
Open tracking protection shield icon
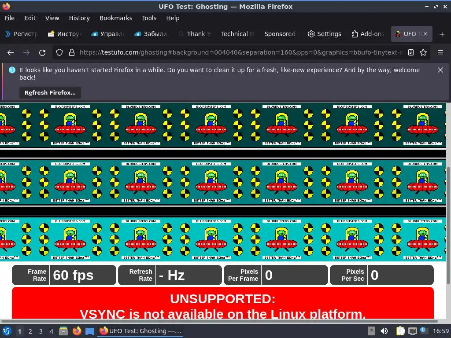59,53
